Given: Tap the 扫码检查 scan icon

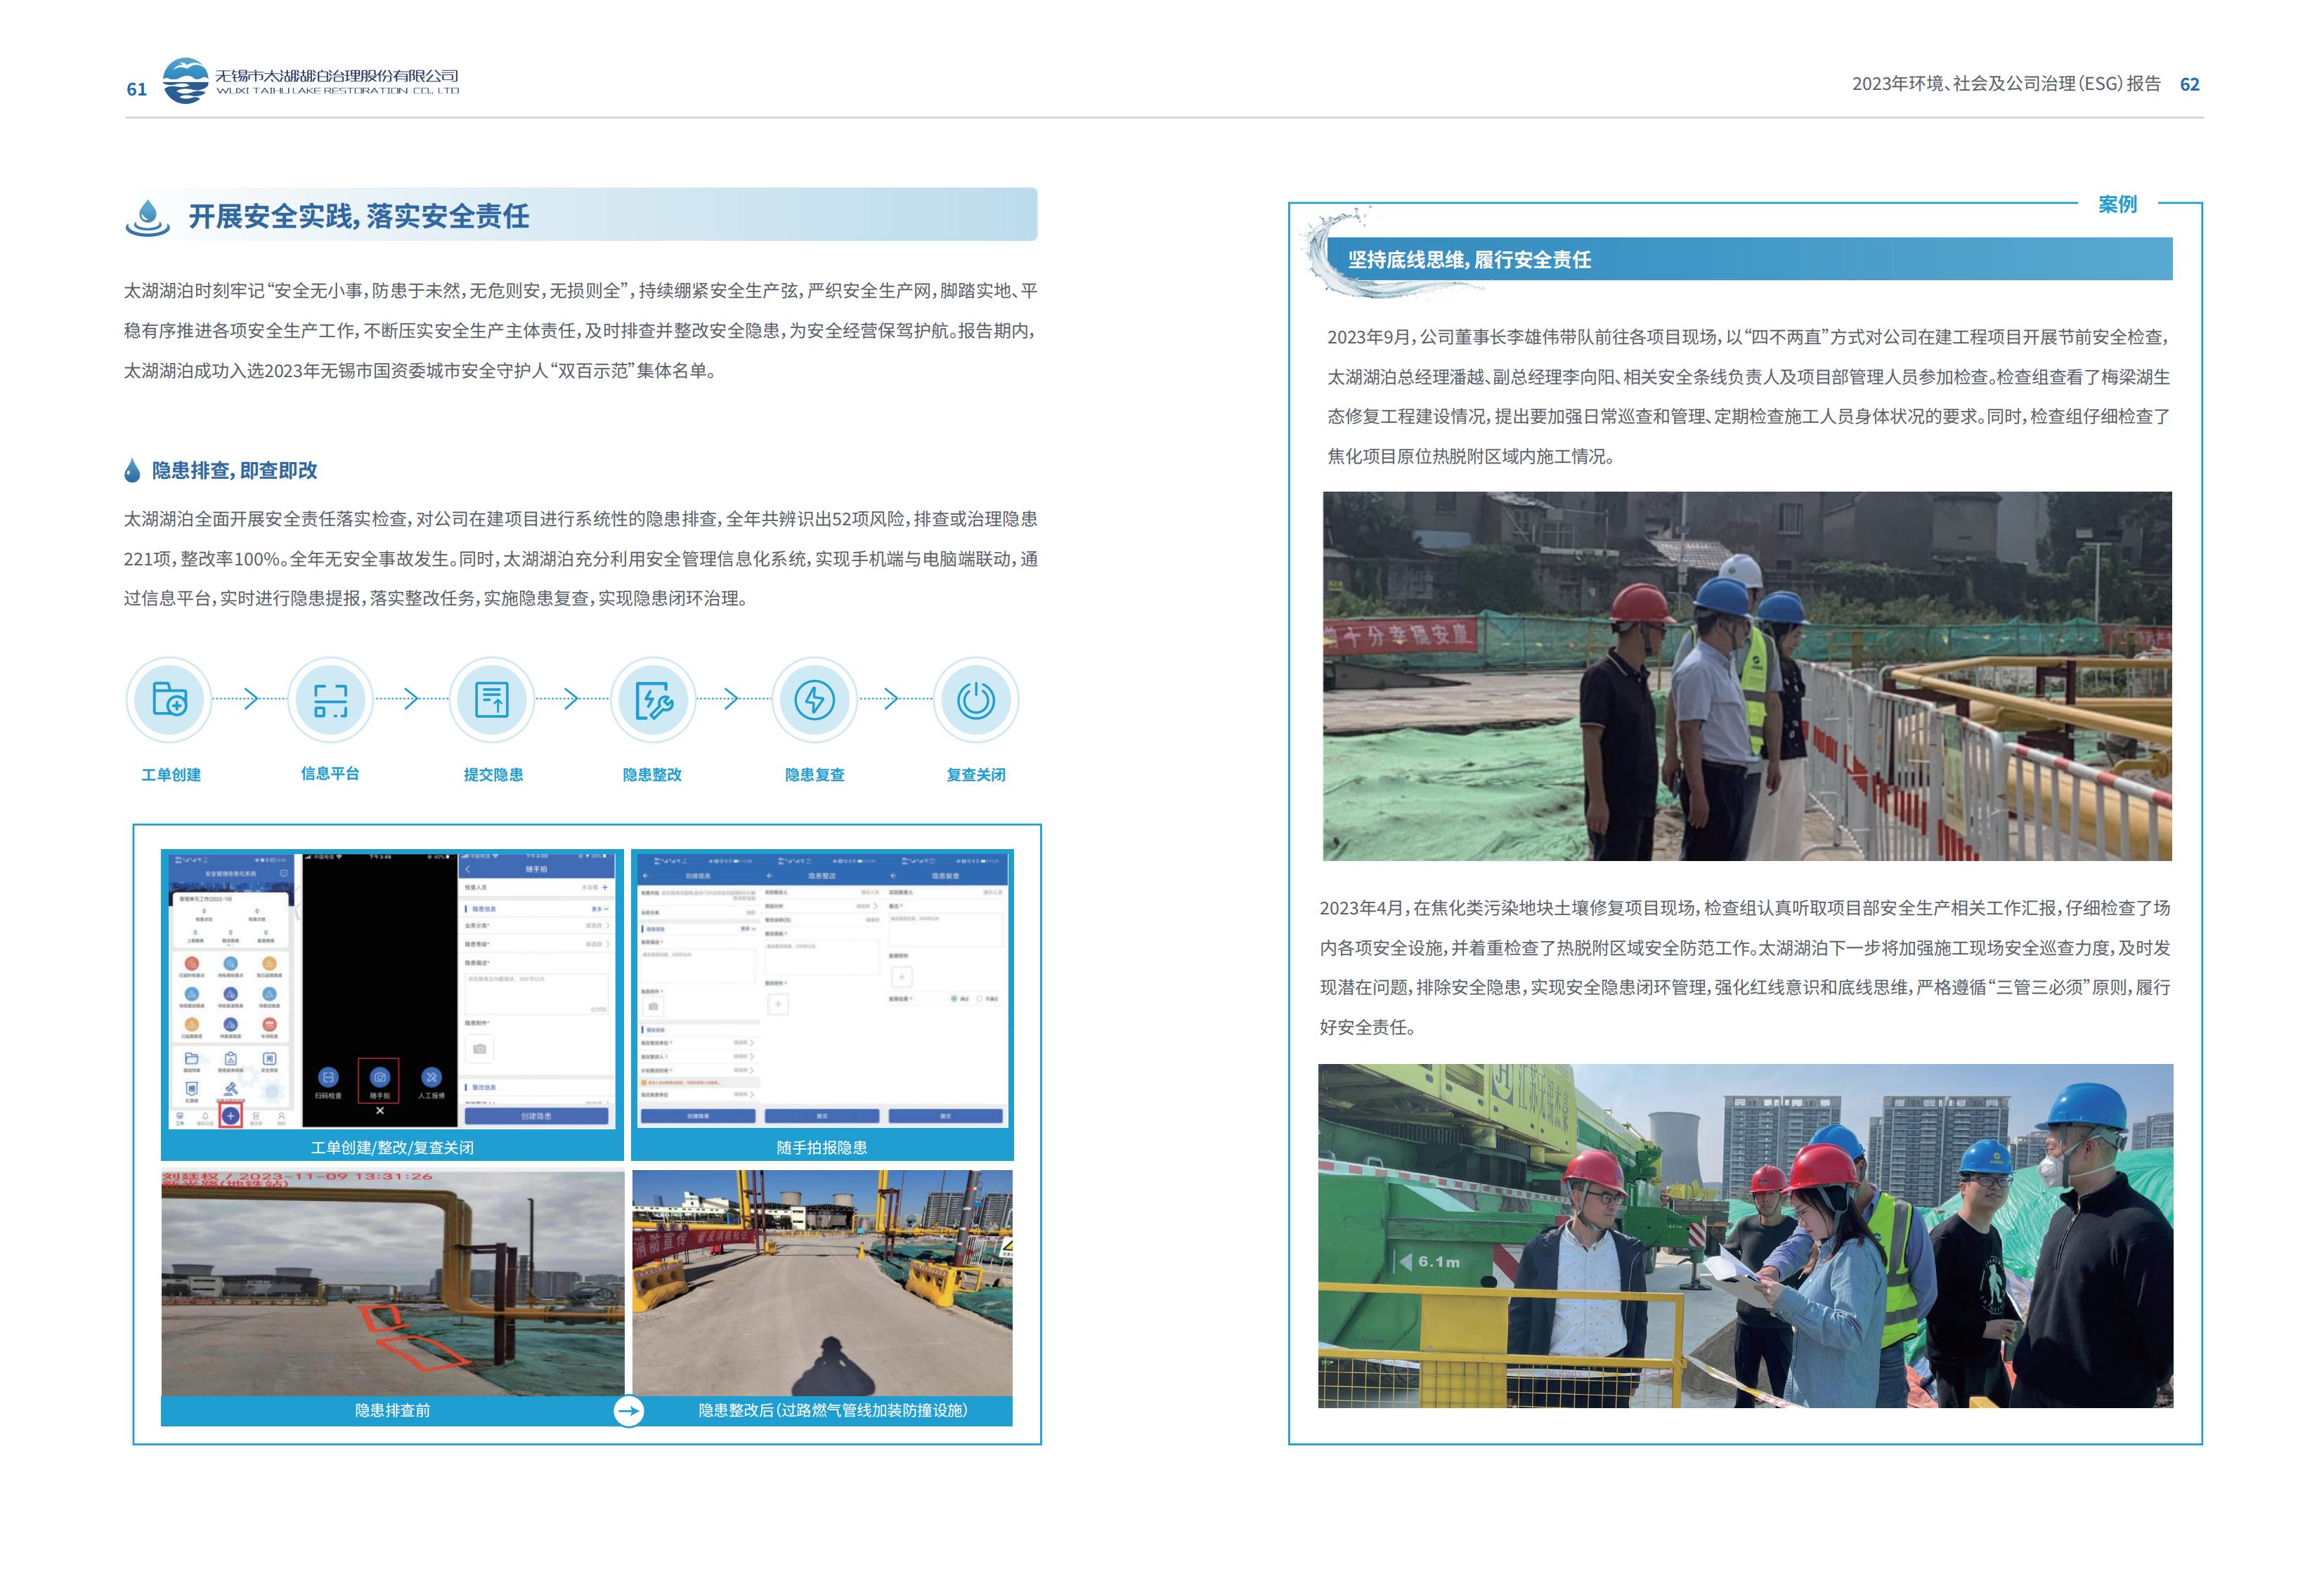Looking at the screenshot, I should tap(329, 1077).
